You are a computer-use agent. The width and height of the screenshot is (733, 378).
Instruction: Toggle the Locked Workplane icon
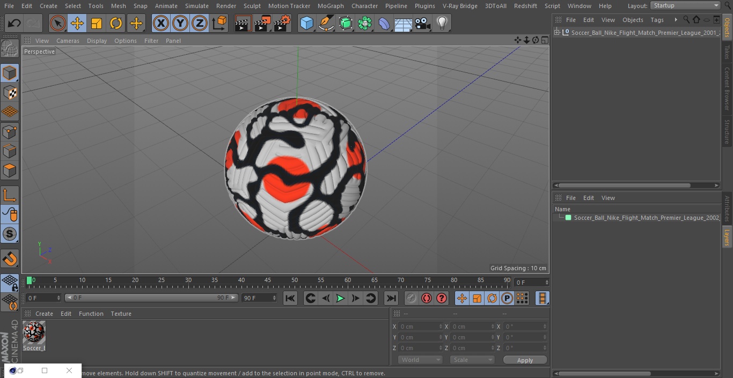[x=10, y=283]
